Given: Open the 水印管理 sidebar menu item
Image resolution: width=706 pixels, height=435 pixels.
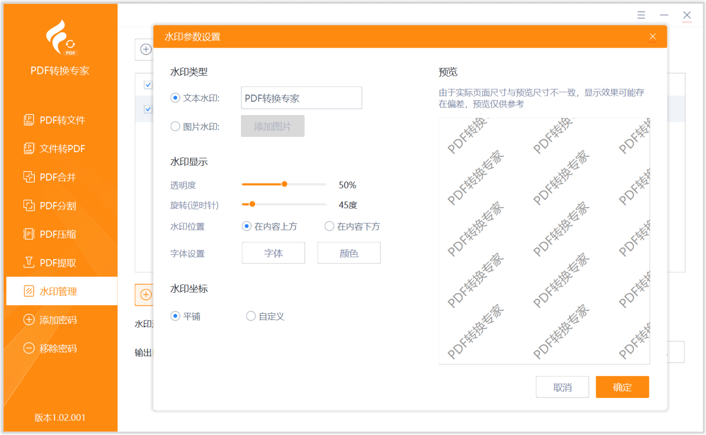Looking at the screenshot, I should [x=58, y=291].
